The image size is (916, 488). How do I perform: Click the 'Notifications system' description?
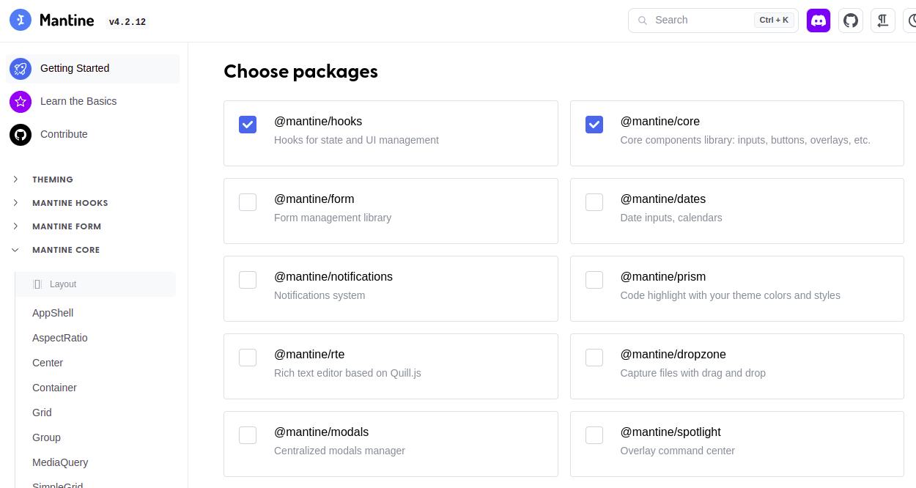(x=320, y=295)
